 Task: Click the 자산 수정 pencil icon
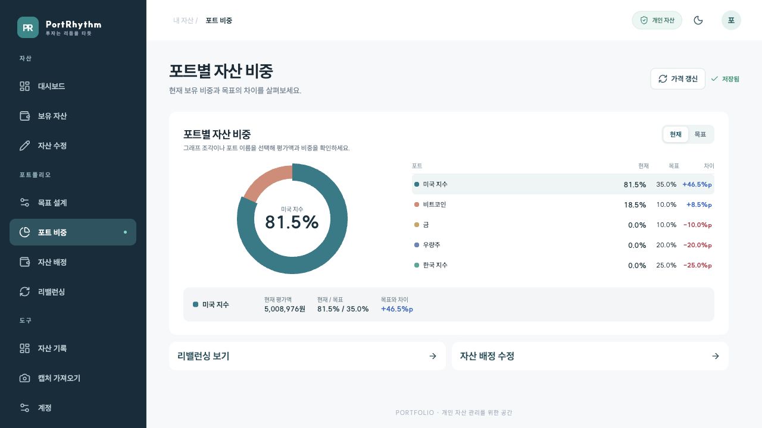tap(24, 146)
